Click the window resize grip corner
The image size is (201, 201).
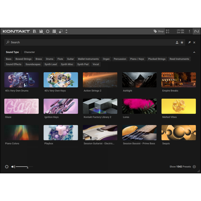coord(199,171)
